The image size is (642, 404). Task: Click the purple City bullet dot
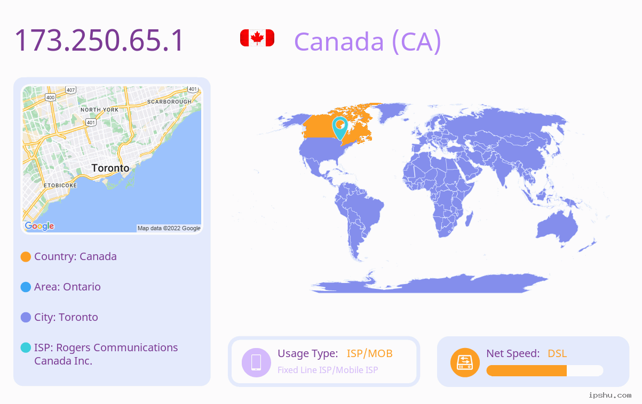point(26,318)
